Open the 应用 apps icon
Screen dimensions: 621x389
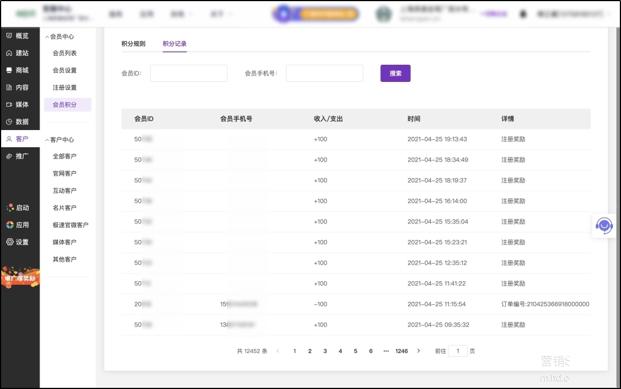click(x=10, y=225)
